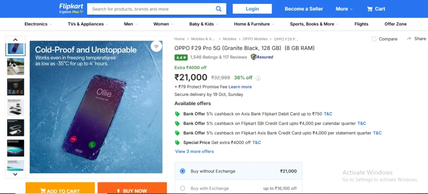
Task: View 3 more offers link
Action: click(194, 151)
